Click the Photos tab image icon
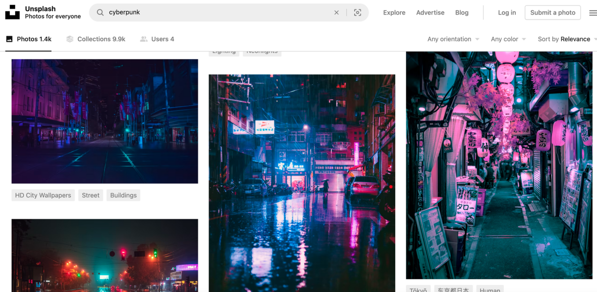Image resolution: width=597 pixels, height=292 pixels. coord(10,39)
